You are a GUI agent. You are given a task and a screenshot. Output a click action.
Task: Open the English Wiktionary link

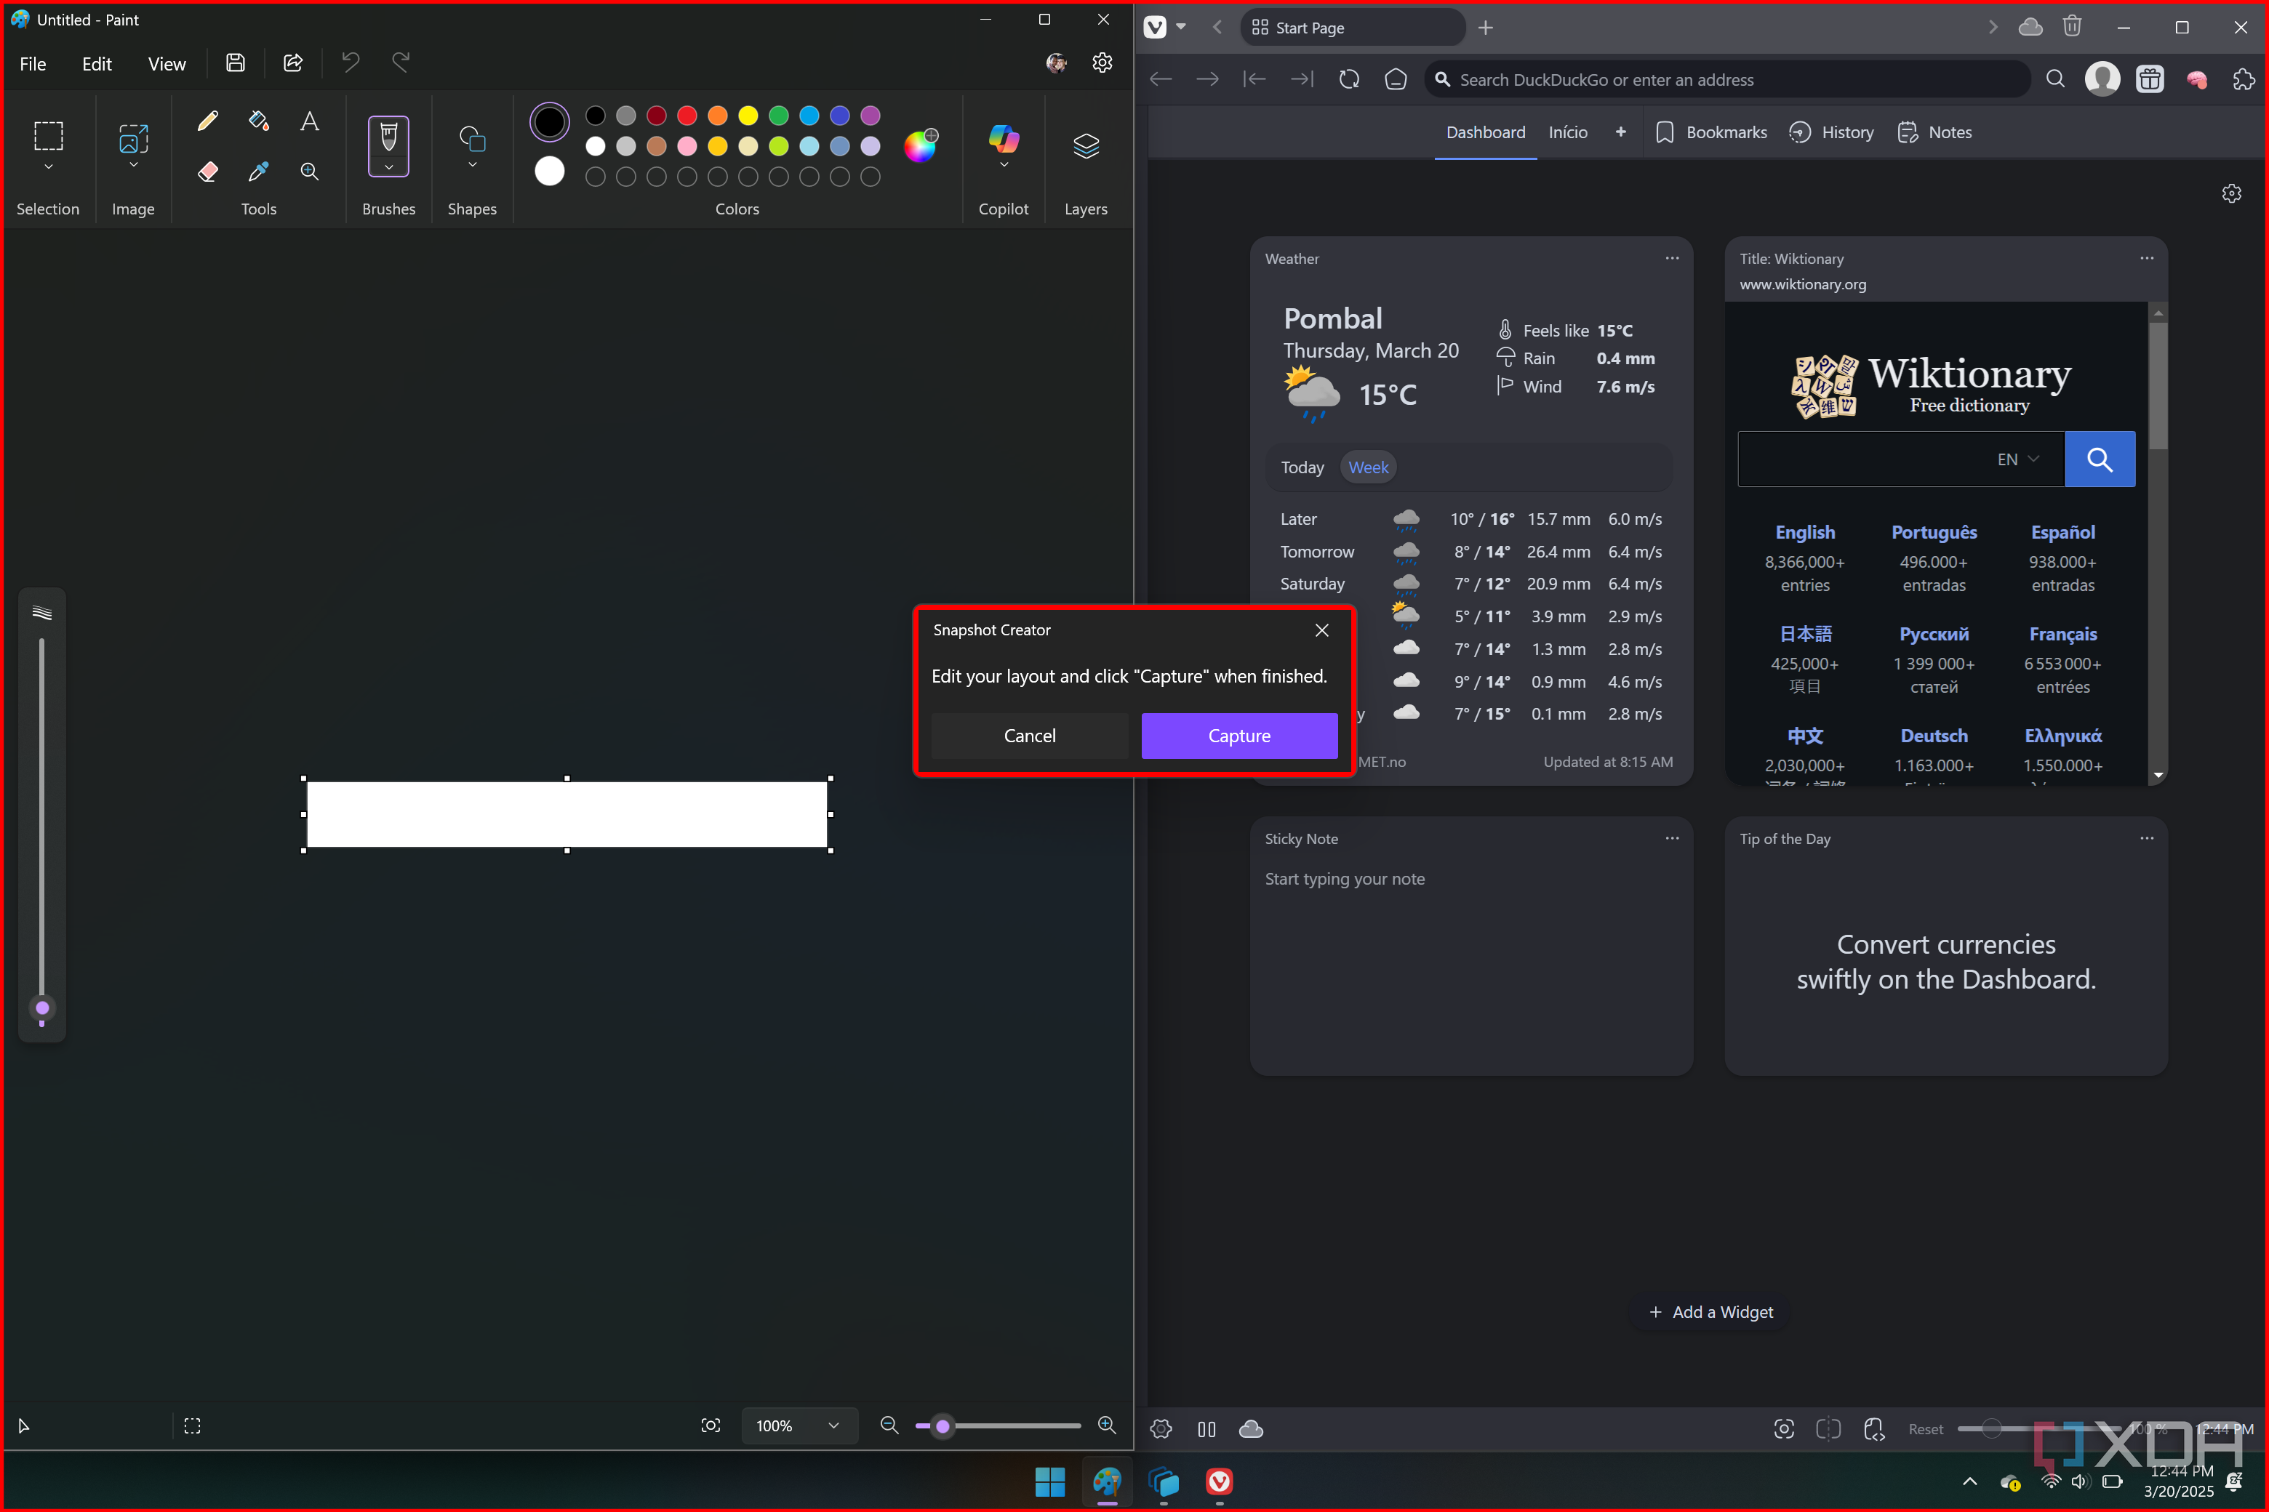1804,532
